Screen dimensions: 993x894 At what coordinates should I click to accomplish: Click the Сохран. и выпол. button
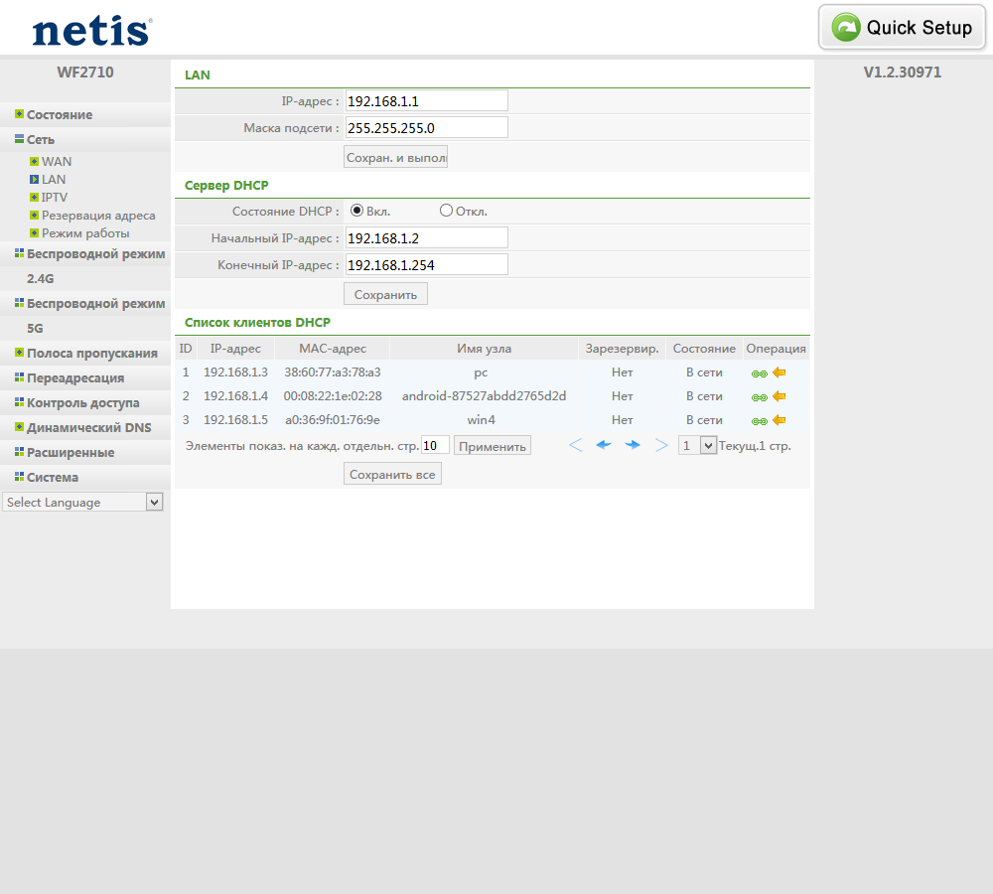(396, 157)
